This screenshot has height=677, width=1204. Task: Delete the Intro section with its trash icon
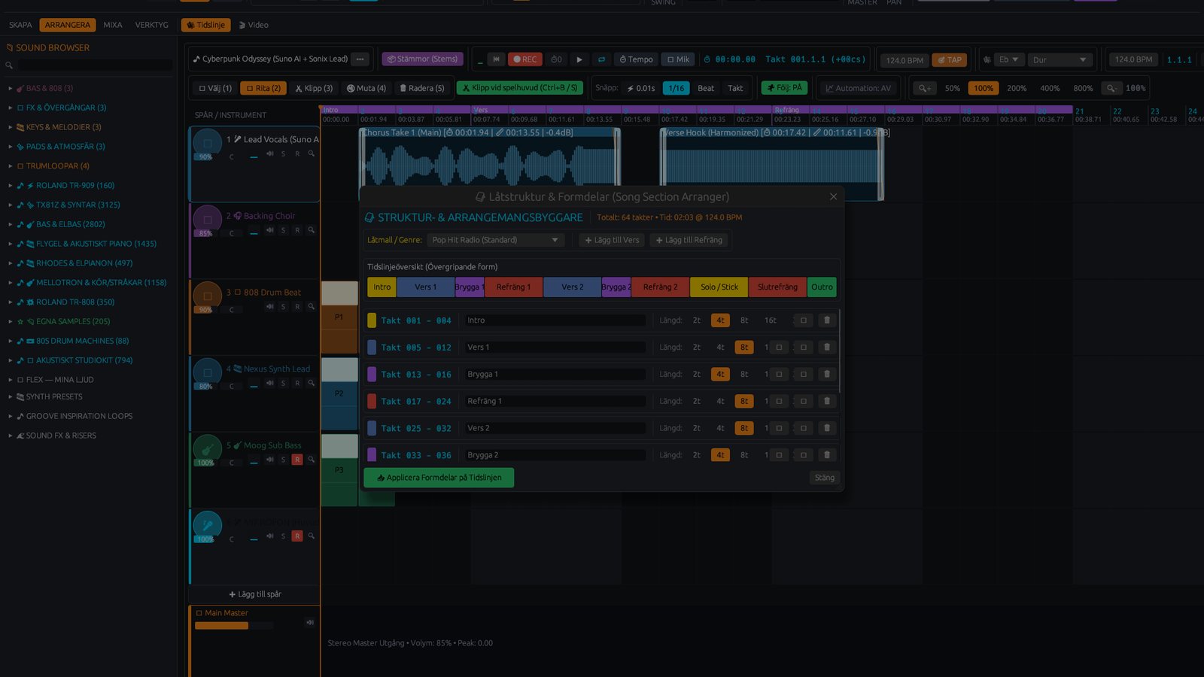827,320
